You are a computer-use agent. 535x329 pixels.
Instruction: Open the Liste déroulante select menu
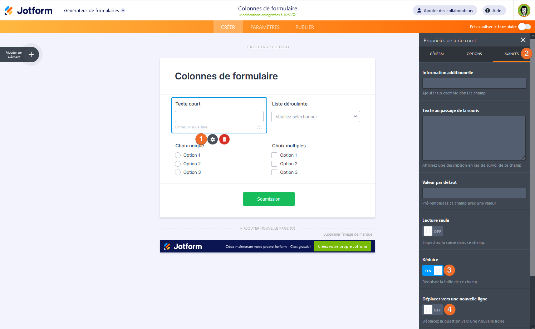tap(315, 117)
